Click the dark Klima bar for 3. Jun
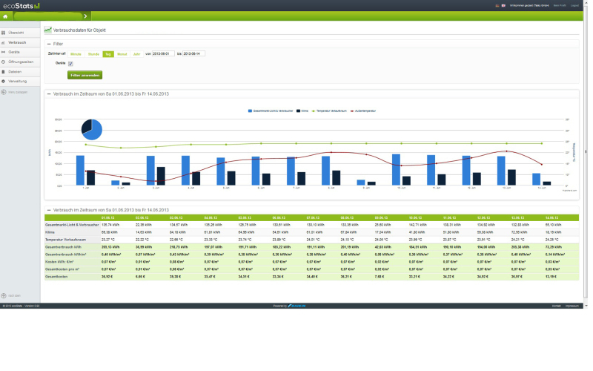This screenshot has height=371, width=593. 161,176
